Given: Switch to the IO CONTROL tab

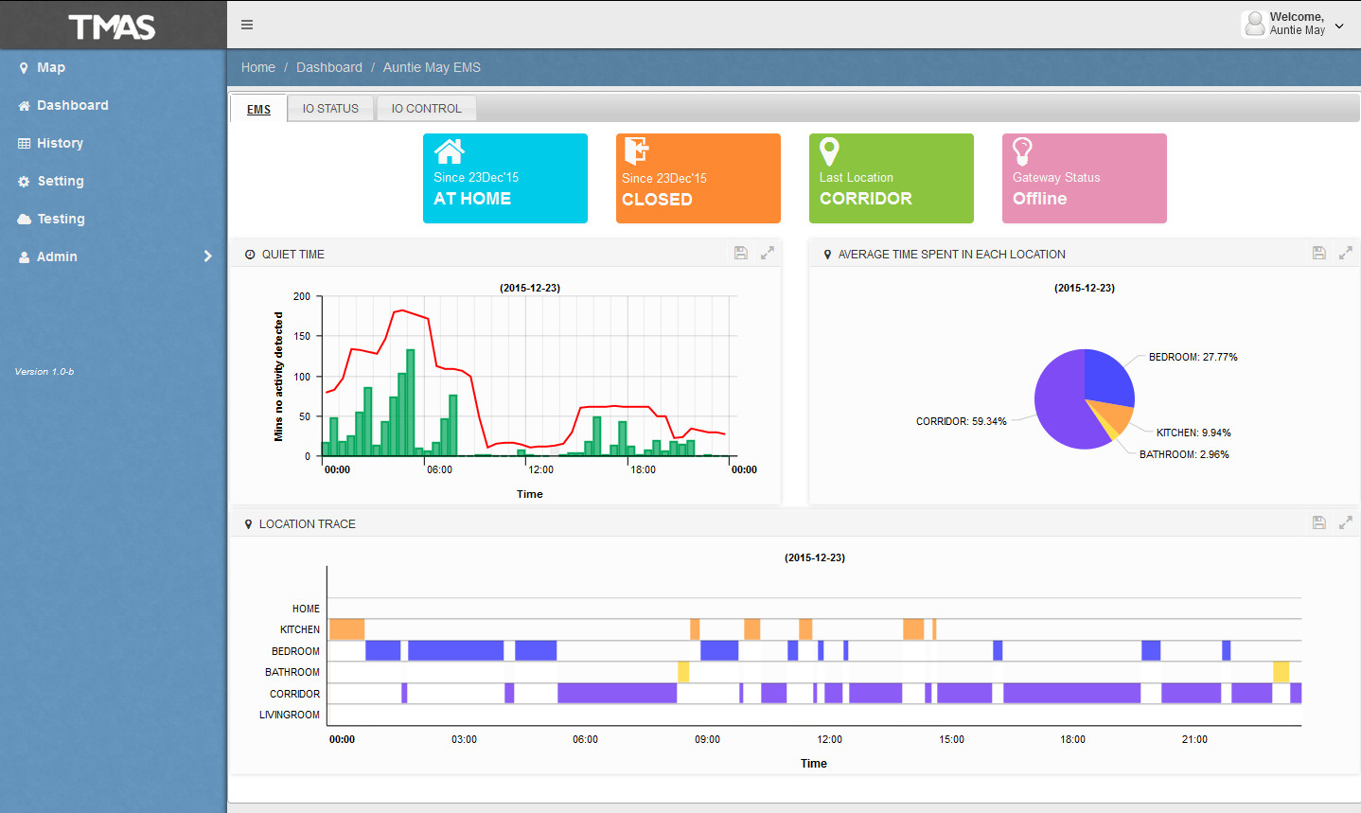Looking at the screenshot, I should click(426, 109).
